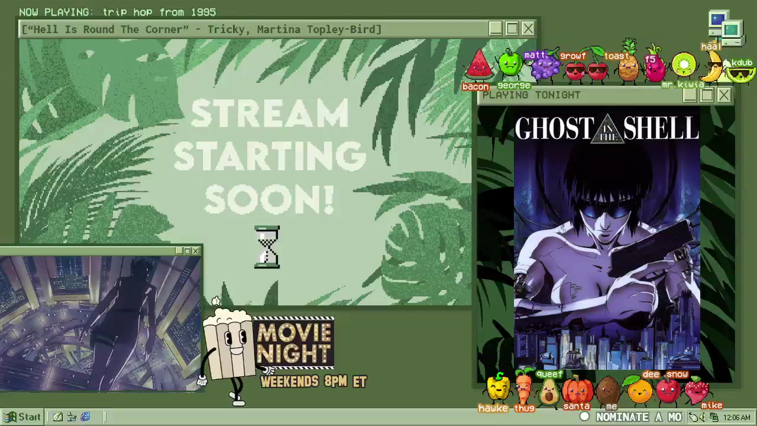
Task: Click the yellow bell pepper avatar labeled hawke
Action: point(498,389)
